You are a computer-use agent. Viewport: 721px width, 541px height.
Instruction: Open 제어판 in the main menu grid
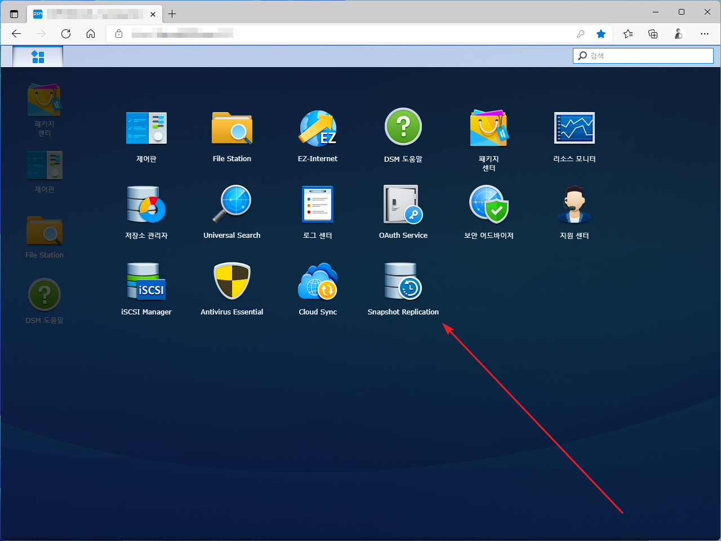[x=146, y=136]
